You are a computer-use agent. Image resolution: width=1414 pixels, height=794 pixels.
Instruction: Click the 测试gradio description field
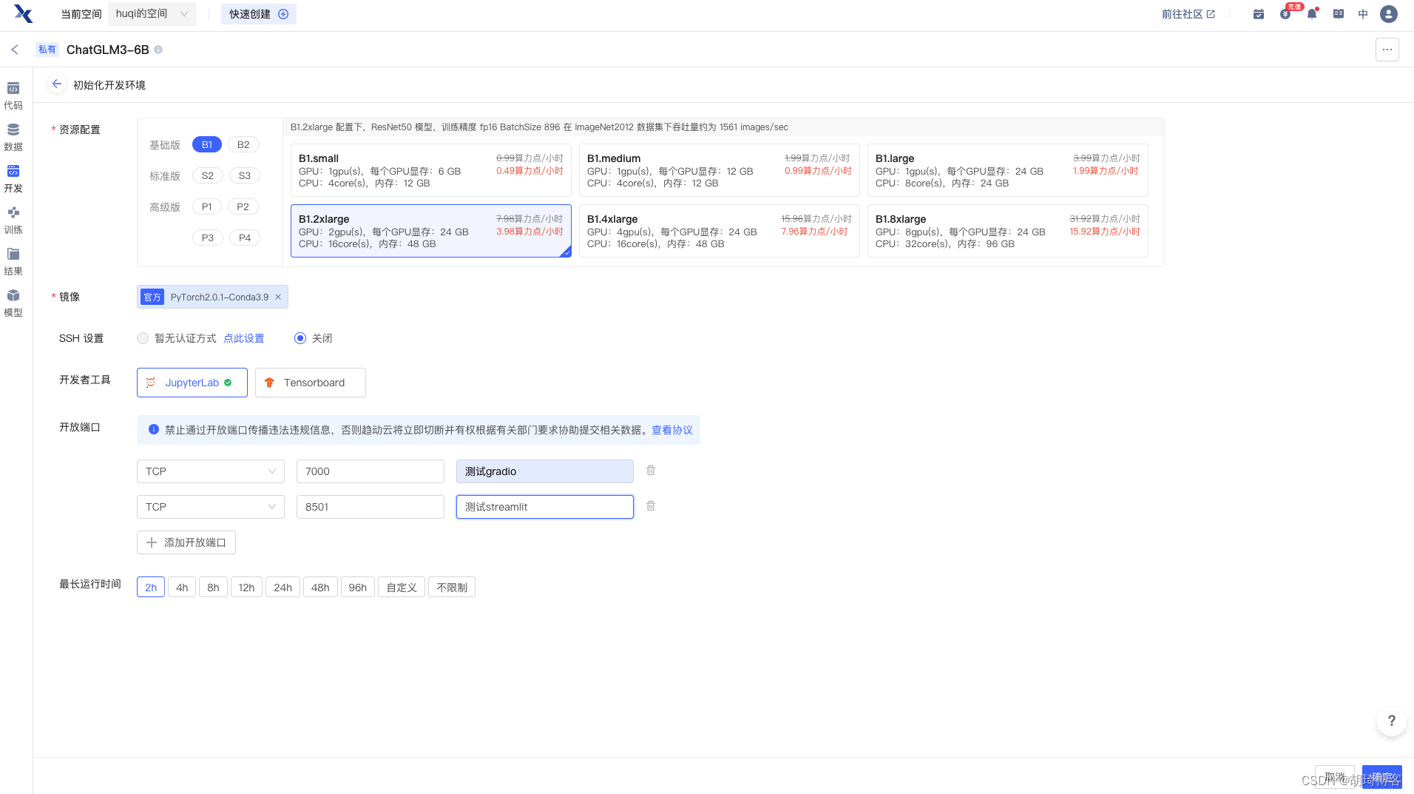545,471
